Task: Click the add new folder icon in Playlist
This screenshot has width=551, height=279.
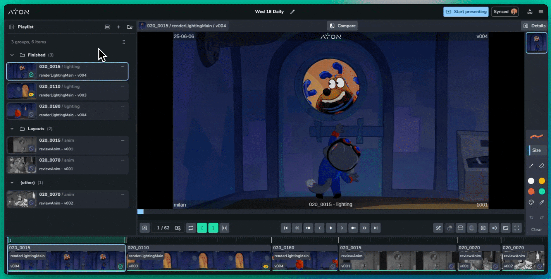Action: click(x=129, y=27)
